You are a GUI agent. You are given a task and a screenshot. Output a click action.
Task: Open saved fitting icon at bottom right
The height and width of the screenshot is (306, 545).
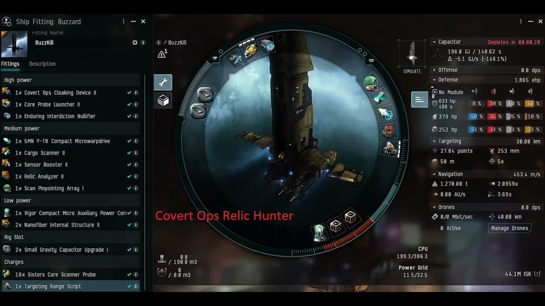point(537,274)
